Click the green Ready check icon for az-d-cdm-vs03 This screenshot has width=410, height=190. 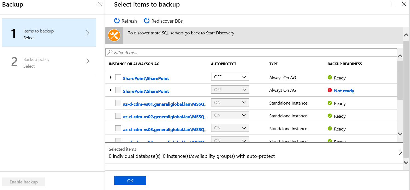(x=330, y=129)
